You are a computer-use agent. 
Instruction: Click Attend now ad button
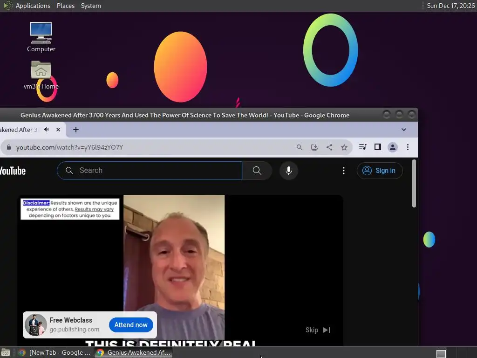(x=131, y=325)
